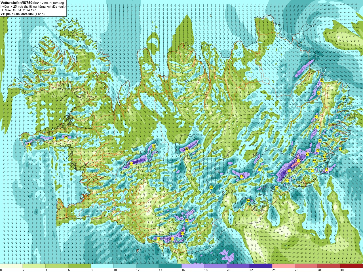This screenshot has height=272, width=363.
Task: Click the yellow 38 m/s gust label
Action: (322, 80)
